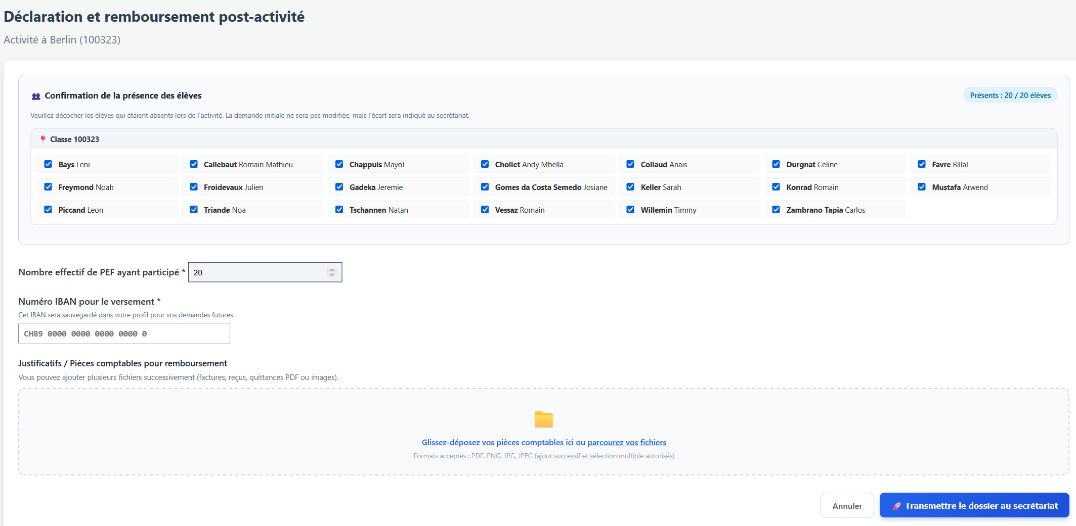Click the PEF participant count stepper arrows
This screenshot has height=526, width=1076.
(332, 272)
